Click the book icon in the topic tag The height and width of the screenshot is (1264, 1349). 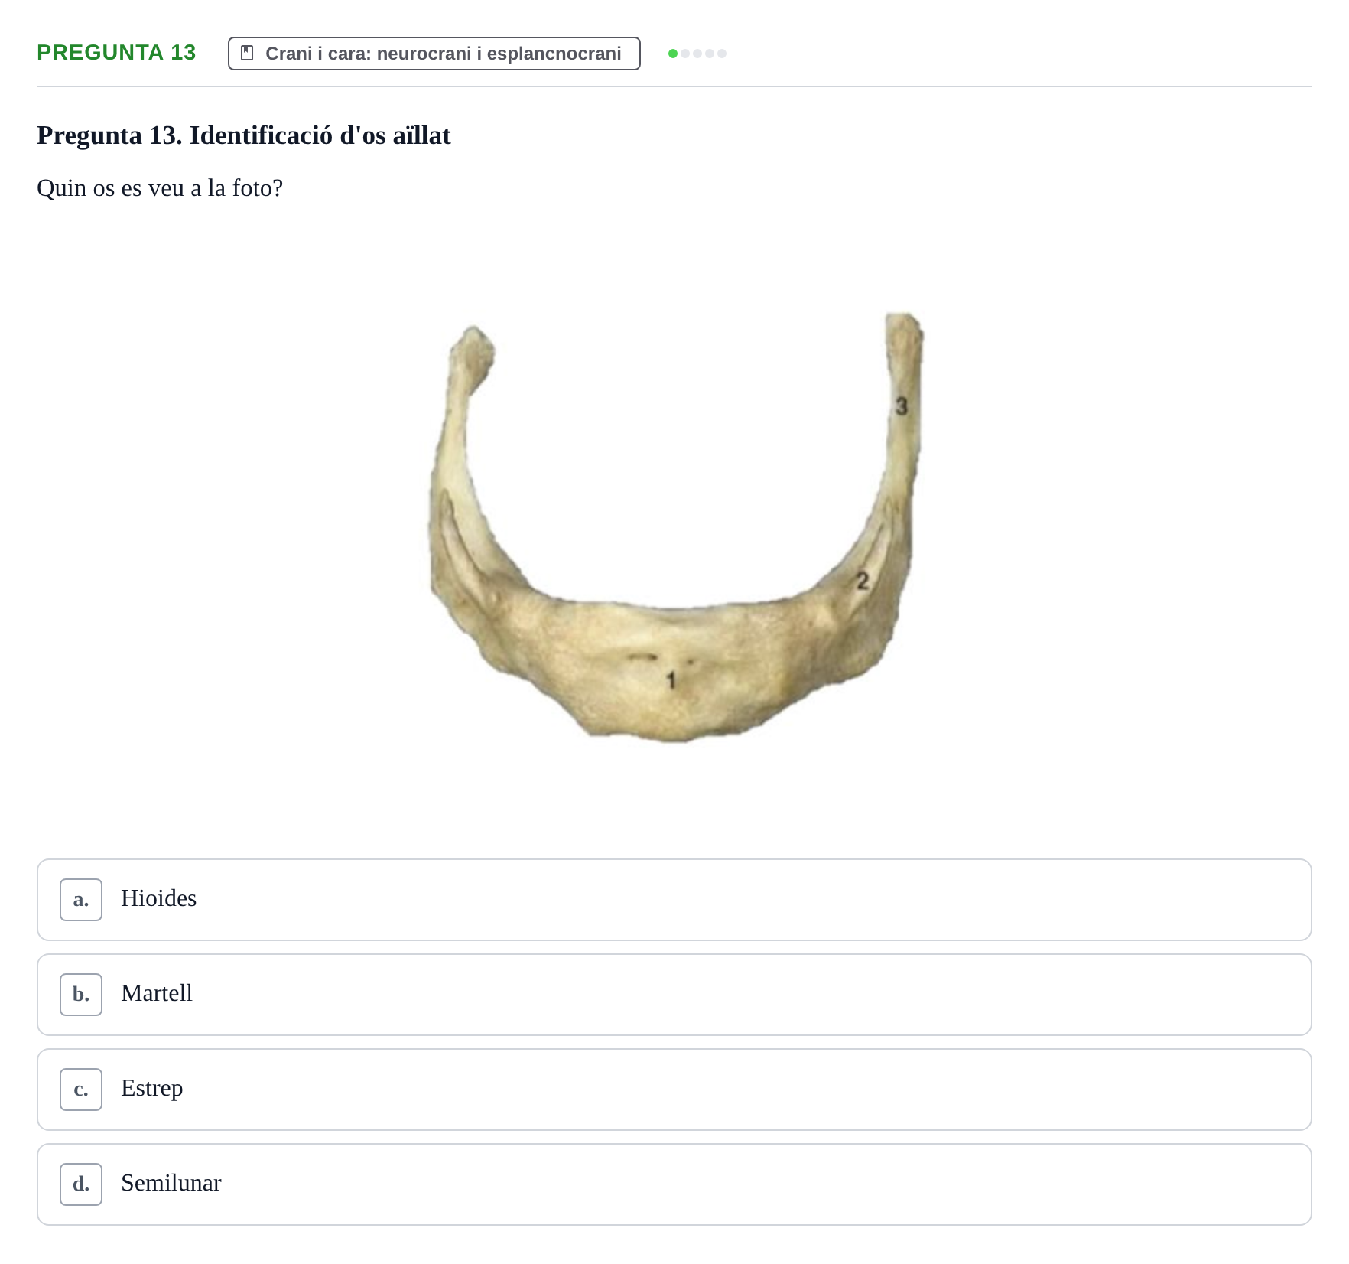pyautogui.click(x=247, y=54)
